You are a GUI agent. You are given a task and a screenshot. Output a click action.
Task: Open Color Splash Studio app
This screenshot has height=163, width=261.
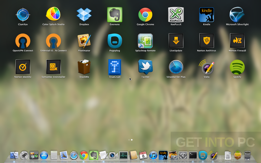point(53,14)
